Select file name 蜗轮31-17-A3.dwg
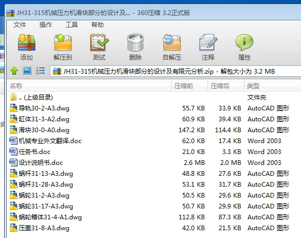The height and width of the screenshot is (238, 301). coord(46,206)
